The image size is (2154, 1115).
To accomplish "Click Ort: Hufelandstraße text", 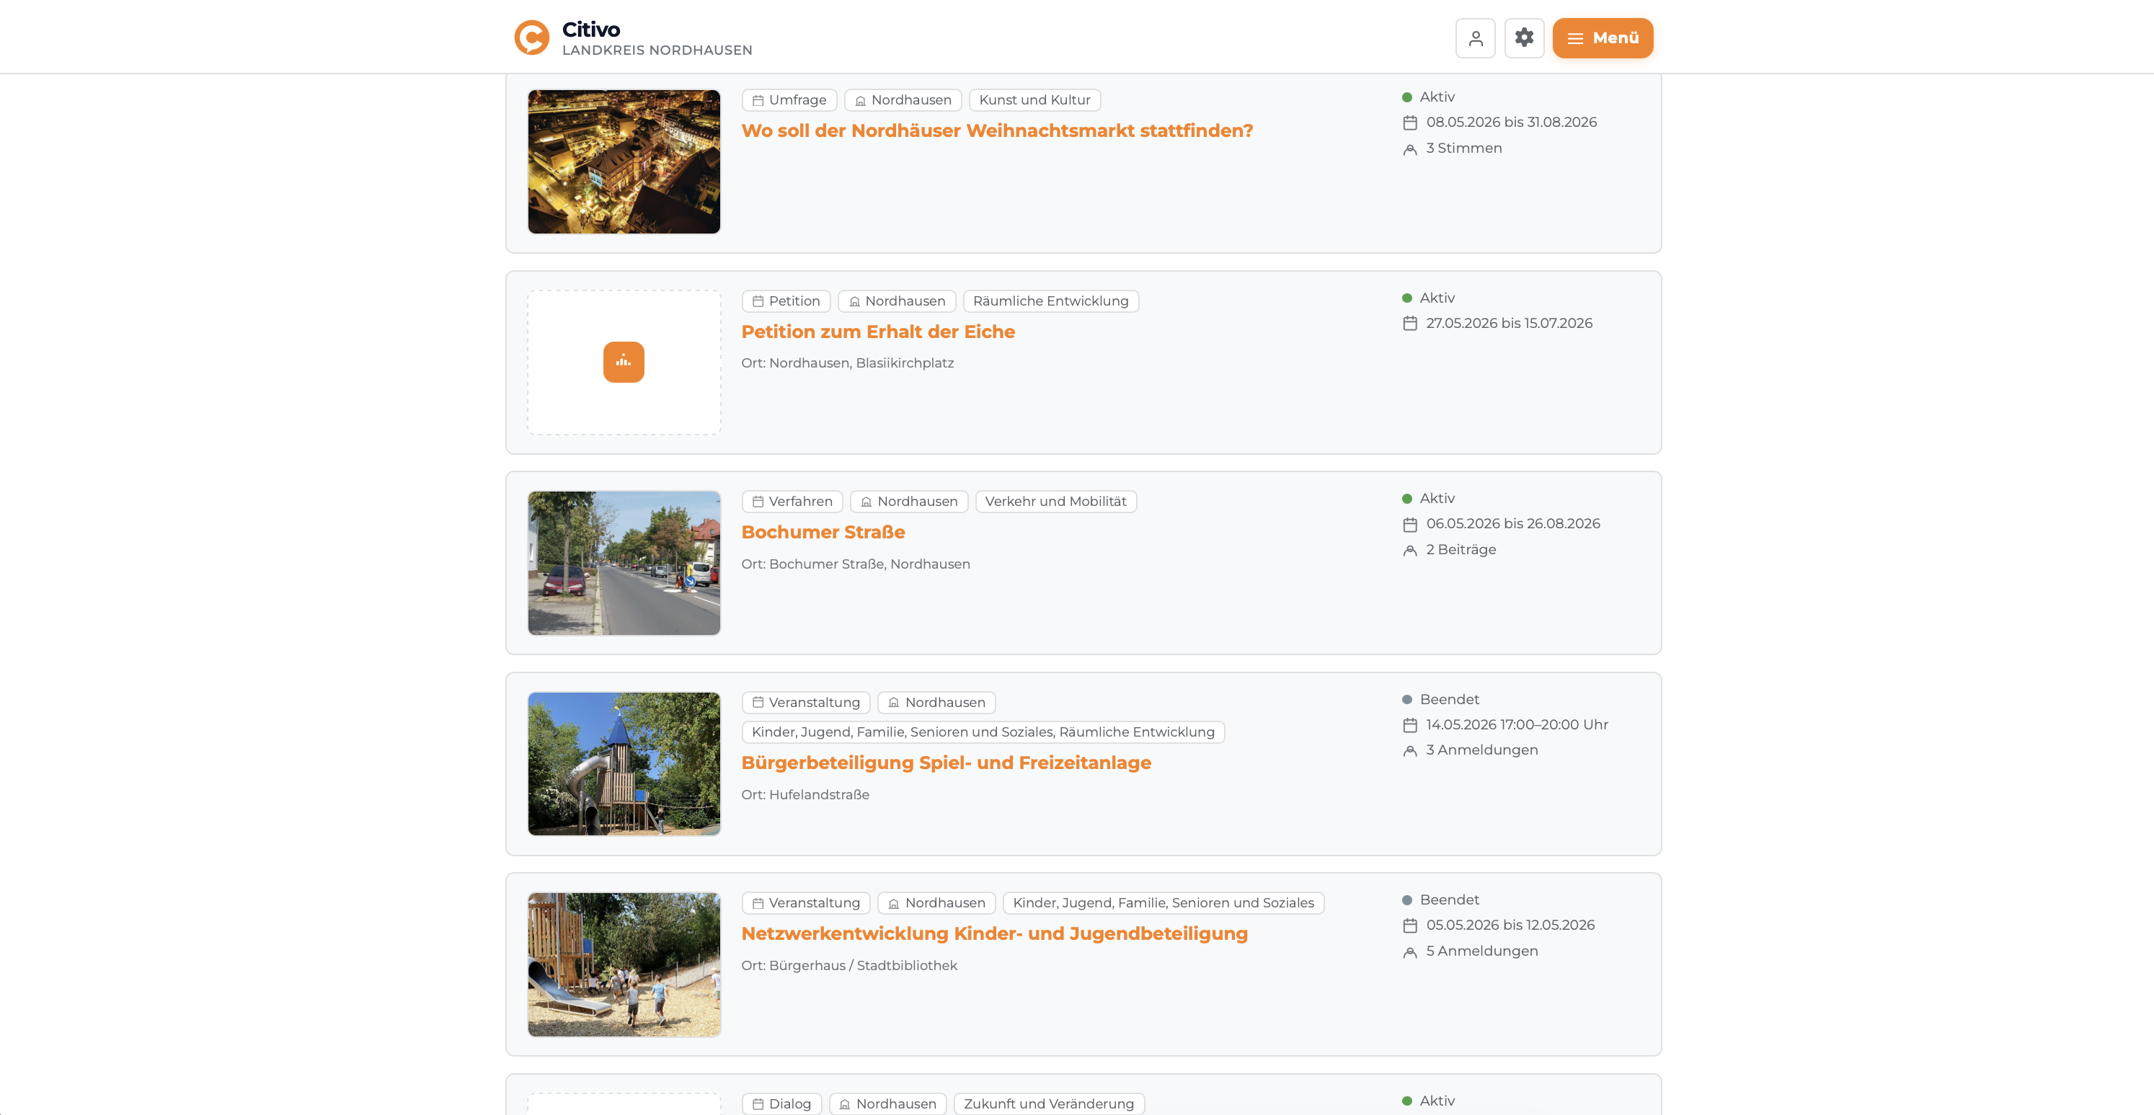I will [x=805, y=795].
